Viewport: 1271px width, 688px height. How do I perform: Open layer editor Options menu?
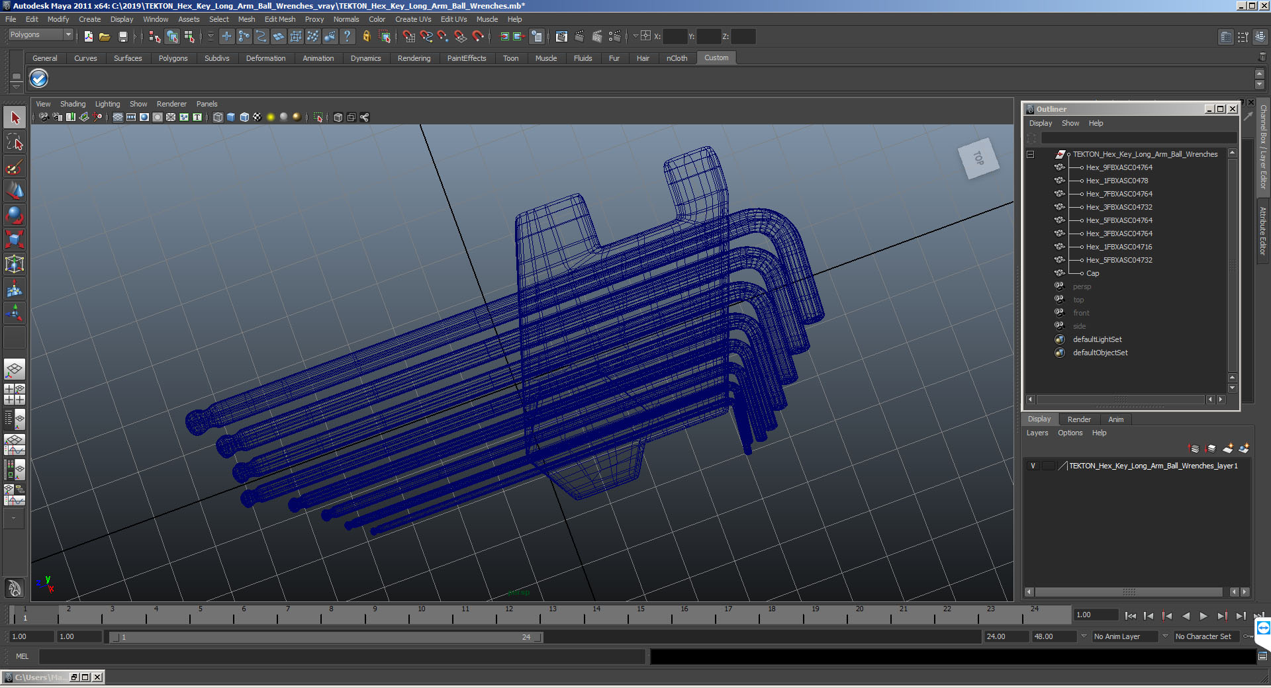point(1070,433)
